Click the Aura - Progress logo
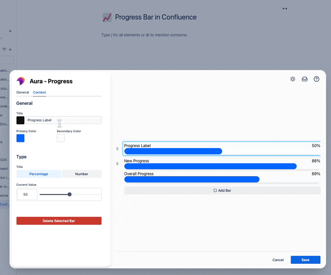The height and width of the screenshot is (275, 331). pos(20,81)
